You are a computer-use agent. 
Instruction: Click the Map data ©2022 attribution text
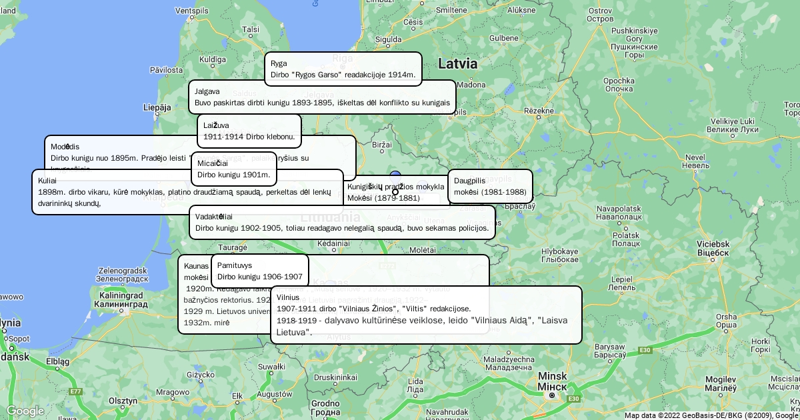(711, 415)
